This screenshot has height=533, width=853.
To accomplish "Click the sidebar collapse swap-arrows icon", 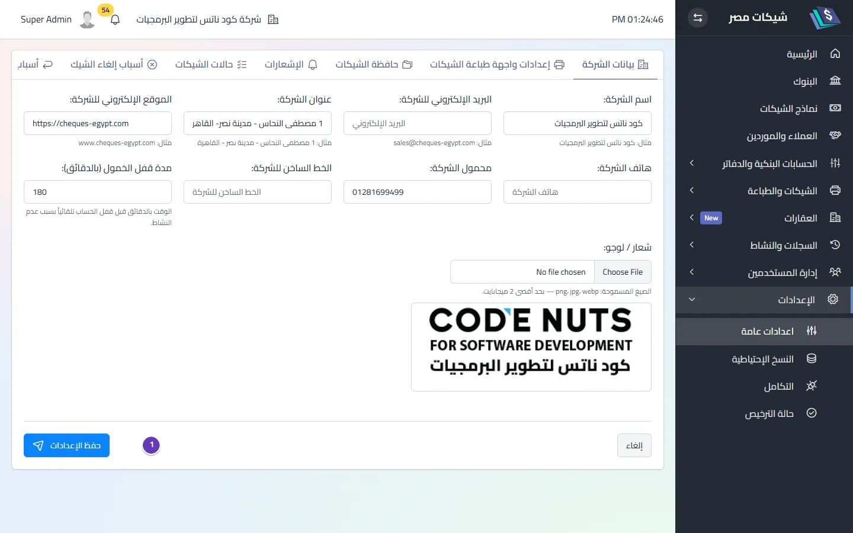I will click(698, 18).
